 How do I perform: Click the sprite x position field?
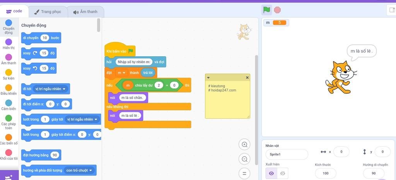tap(341, 151)
